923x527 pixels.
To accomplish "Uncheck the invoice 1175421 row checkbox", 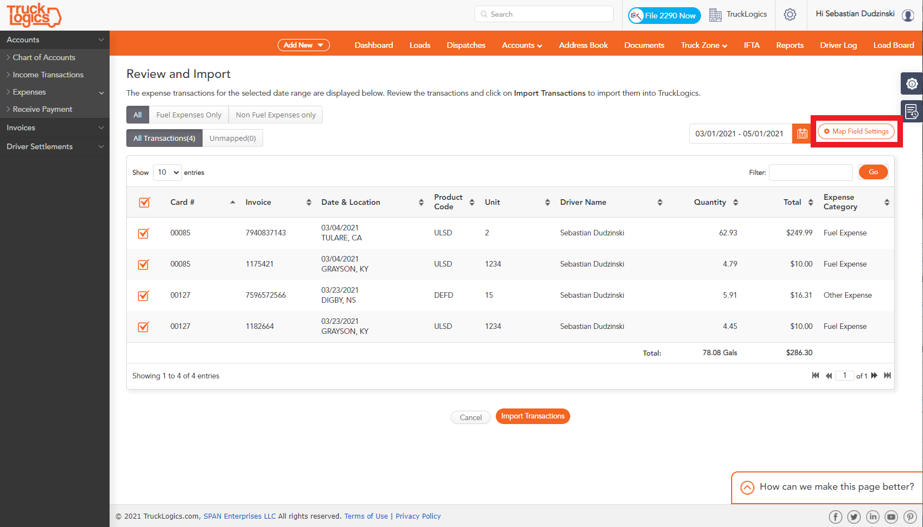I will 144,264.
